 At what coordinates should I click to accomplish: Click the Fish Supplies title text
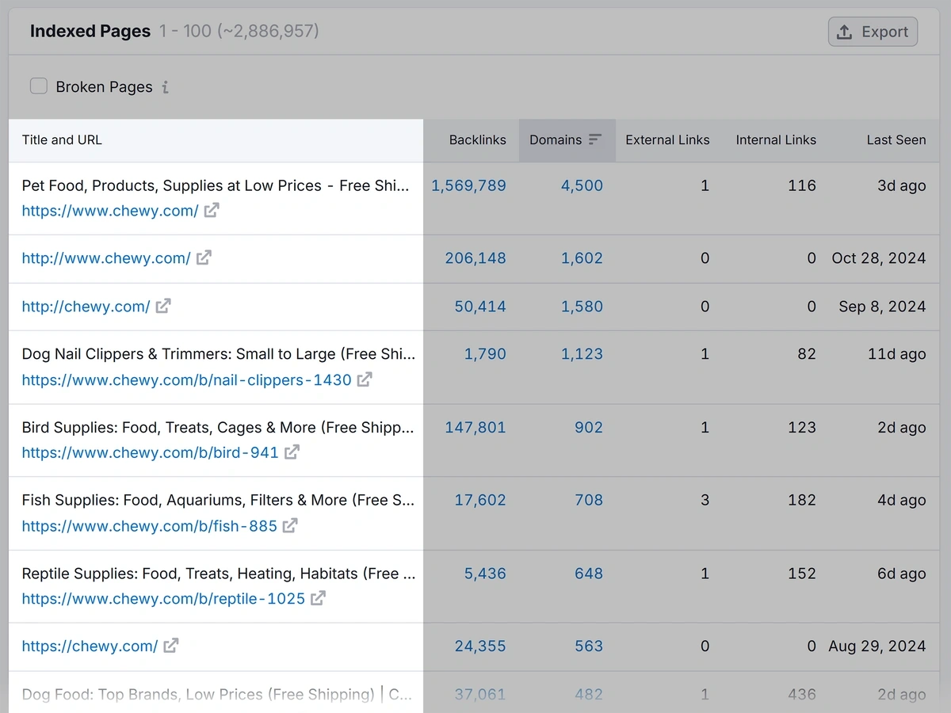(x=218, y=500)
